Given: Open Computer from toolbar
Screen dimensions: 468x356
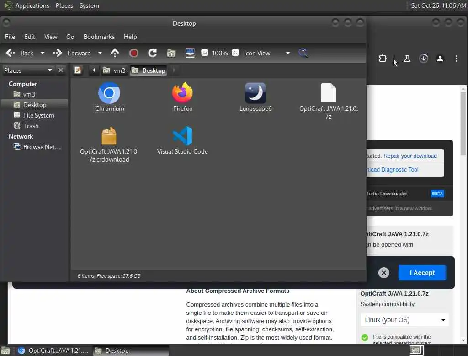Looking at the screenshot, I should pos(190,53).
